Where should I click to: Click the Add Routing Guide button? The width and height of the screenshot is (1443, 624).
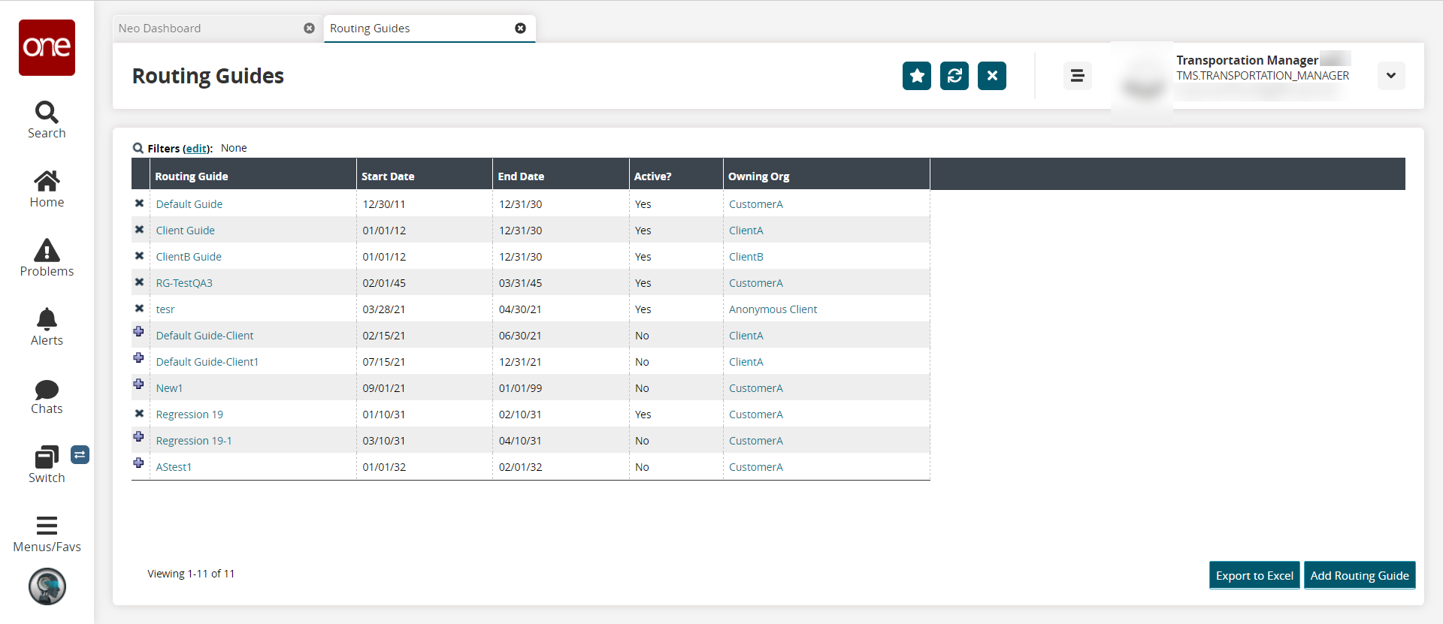point(1359,576)
